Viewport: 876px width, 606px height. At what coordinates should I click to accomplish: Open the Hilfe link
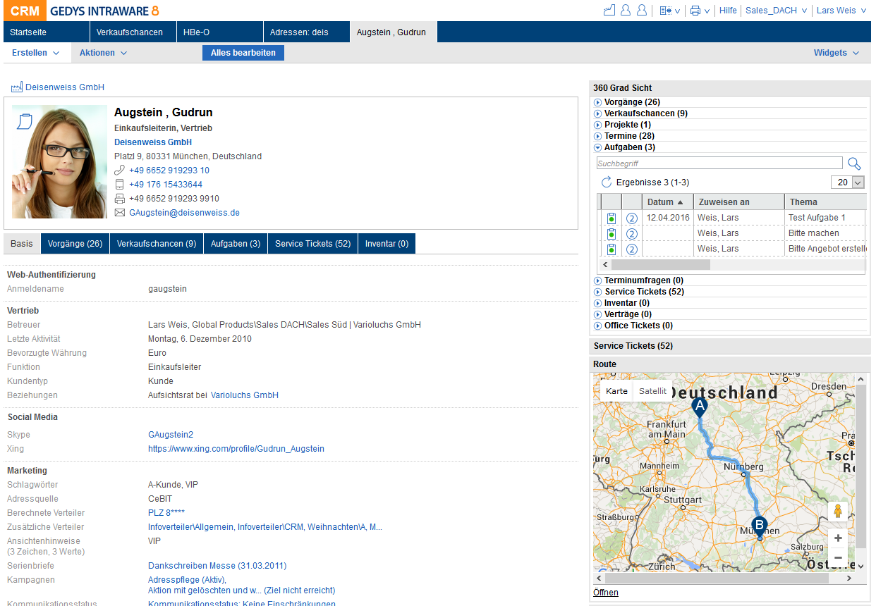tap(728, 11)
